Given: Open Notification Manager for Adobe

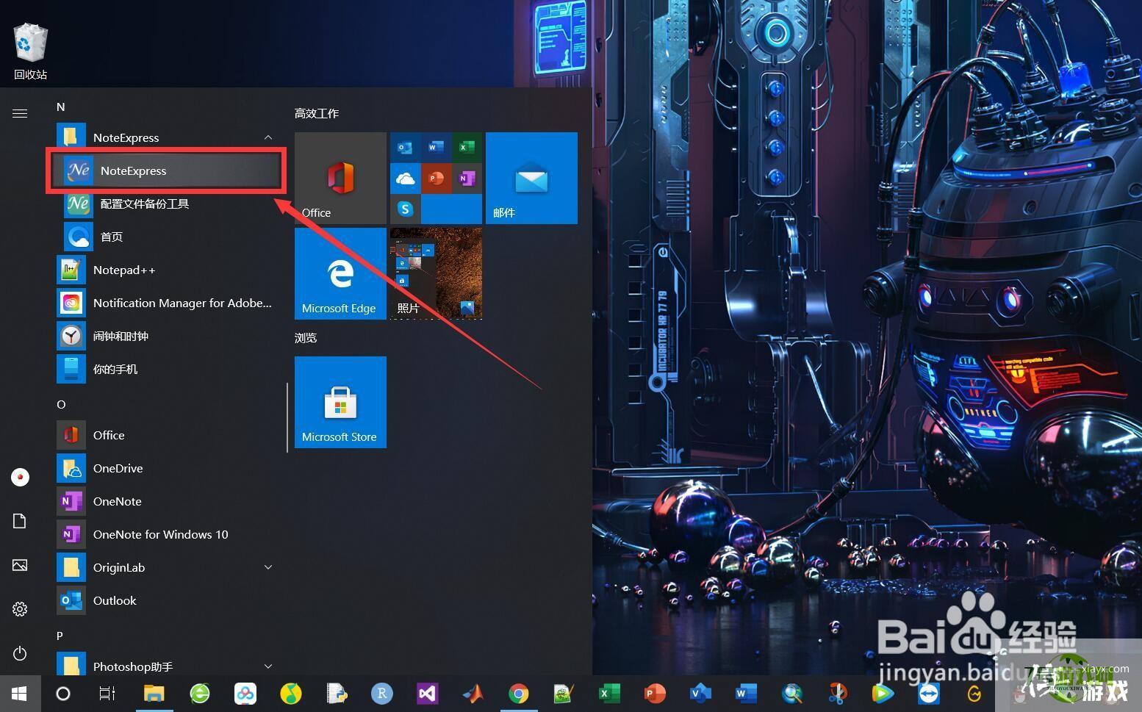Looking at the screenshot, I should 165,303.
